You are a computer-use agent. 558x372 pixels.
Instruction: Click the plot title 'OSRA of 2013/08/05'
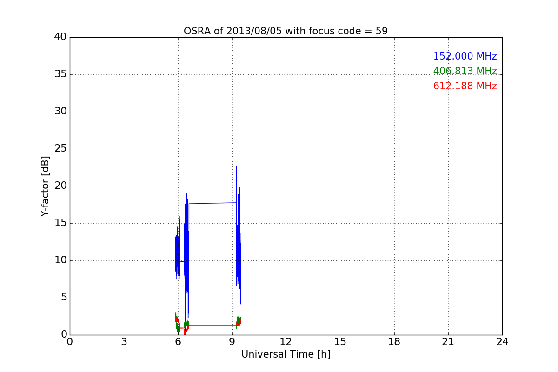coord(286,31)
